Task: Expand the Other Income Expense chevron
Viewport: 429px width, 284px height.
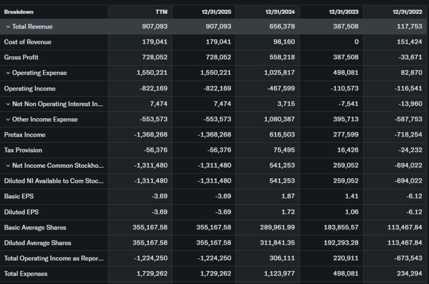Action: (8, 120)
